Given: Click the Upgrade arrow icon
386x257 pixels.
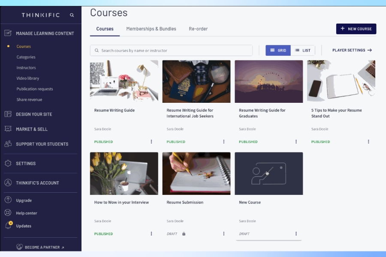Looking at the screenshot, I should point(8,200).
